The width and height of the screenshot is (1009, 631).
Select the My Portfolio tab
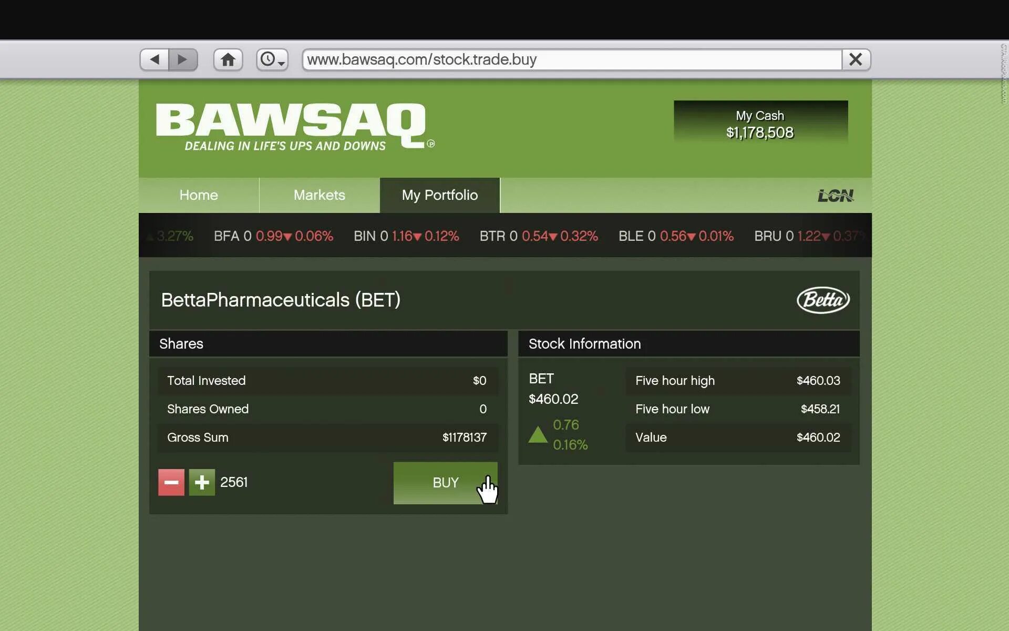439,195
